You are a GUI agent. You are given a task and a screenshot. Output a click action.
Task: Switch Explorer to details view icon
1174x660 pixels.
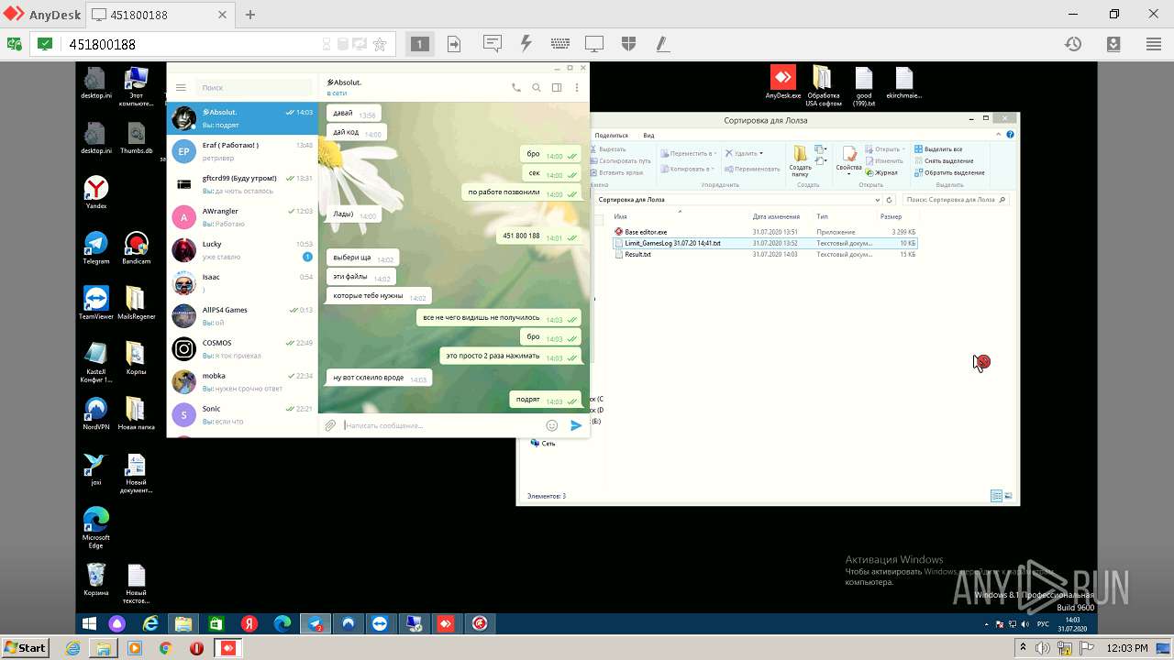996,496
